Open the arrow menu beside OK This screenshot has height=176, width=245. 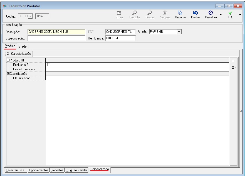point(240,15)
